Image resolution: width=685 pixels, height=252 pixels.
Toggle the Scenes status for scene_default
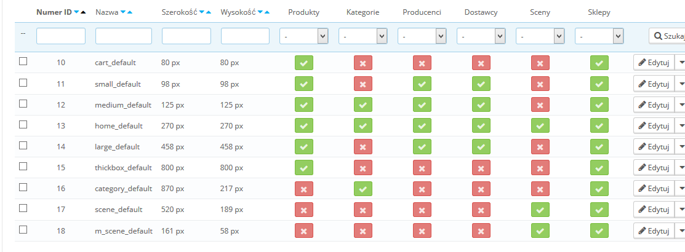540,210
